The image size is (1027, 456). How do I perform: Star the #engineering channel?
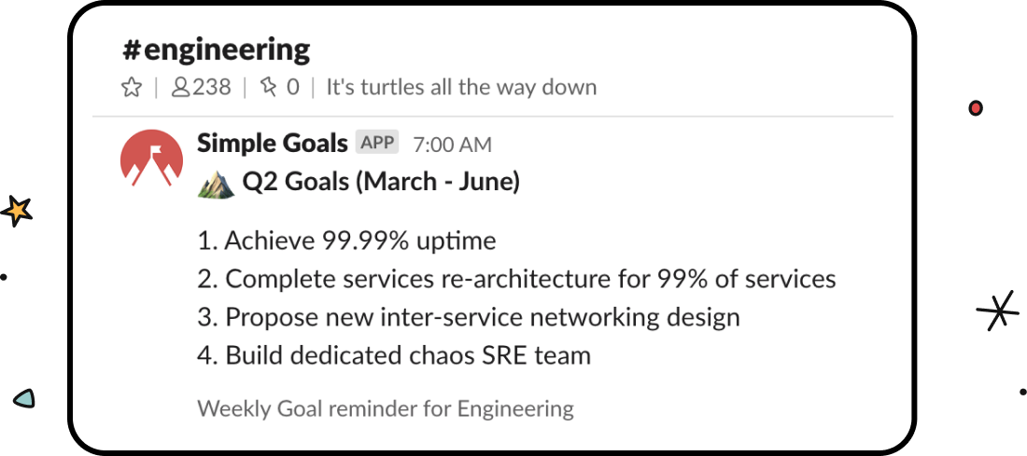point(132,87)
